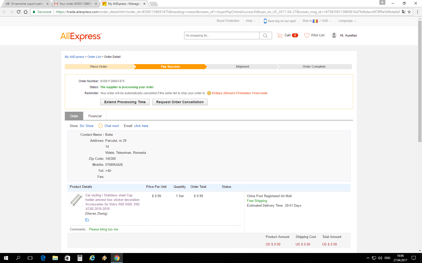This screenshot has height=263, width=422.
Task: Click Hi, Aurelian account greeting
Action: coord(348,35)
